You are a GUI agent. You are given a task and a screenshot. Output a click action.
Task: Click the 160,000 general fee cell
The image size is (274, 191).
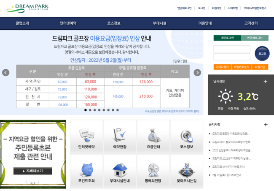tap(91, 104)
